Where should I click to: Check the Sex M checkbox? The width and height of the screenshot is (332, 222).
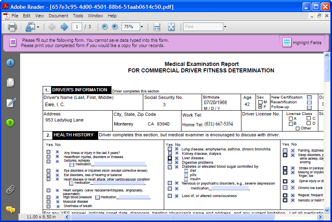point(260,102)
